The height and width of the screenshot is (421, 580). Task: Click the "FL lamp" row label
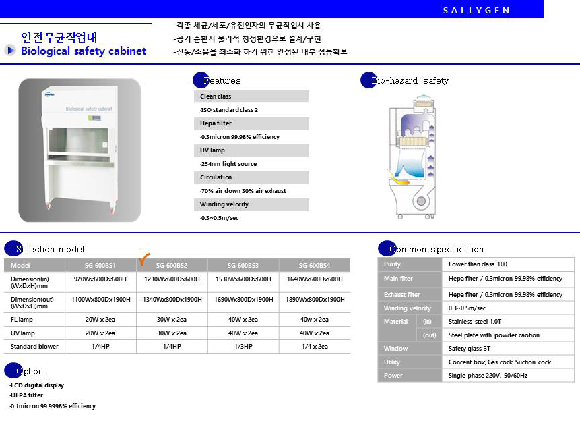pyautogui.click(x=22, y=319)
